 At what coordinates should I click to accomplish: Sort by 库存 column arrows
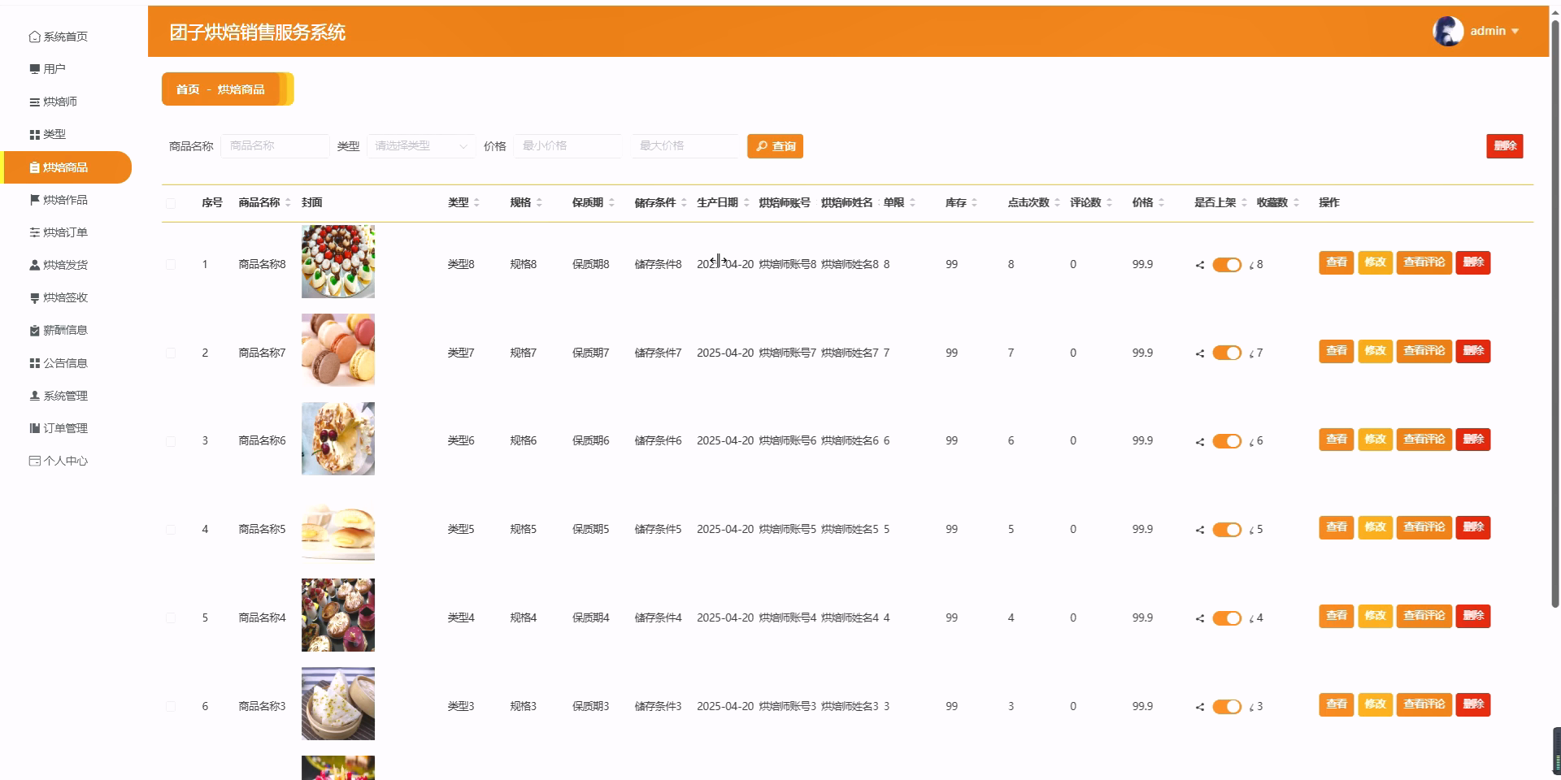(x=974, y=202)
